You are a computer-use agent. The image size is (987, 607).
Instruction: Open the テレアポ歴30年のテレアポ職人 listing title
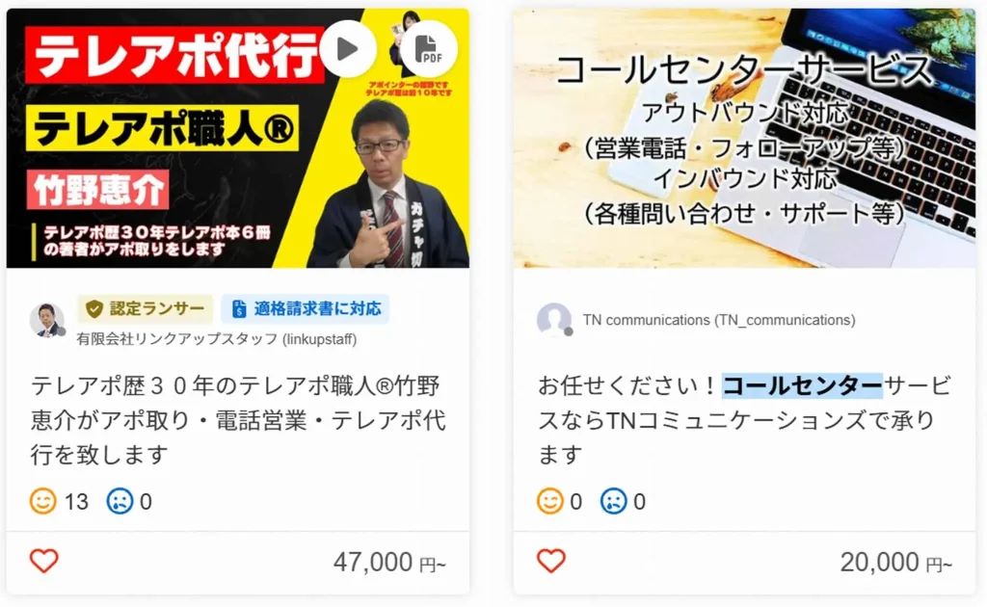pos(238,419)
